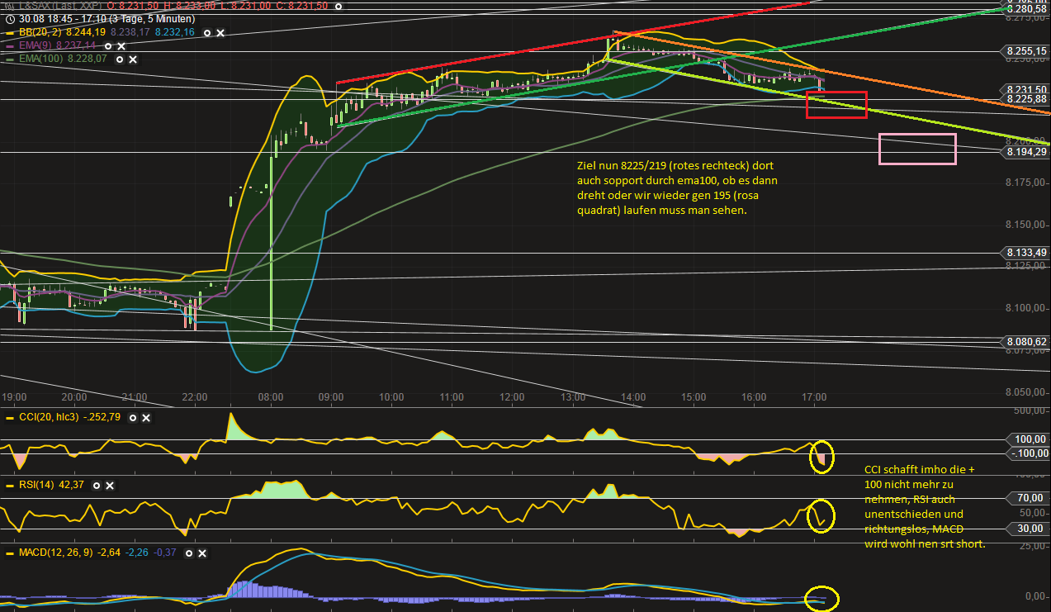Open settings of the EMA(9) indicator
Screen dimensions: 1051x612
point(108,46)
